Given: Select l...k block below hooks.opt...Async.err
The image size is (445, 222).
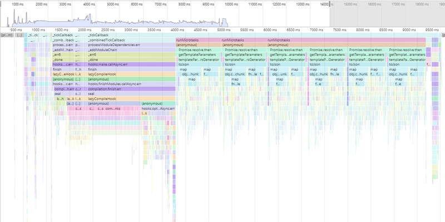Looking at the screenshot, I should [x=145, y=114].
